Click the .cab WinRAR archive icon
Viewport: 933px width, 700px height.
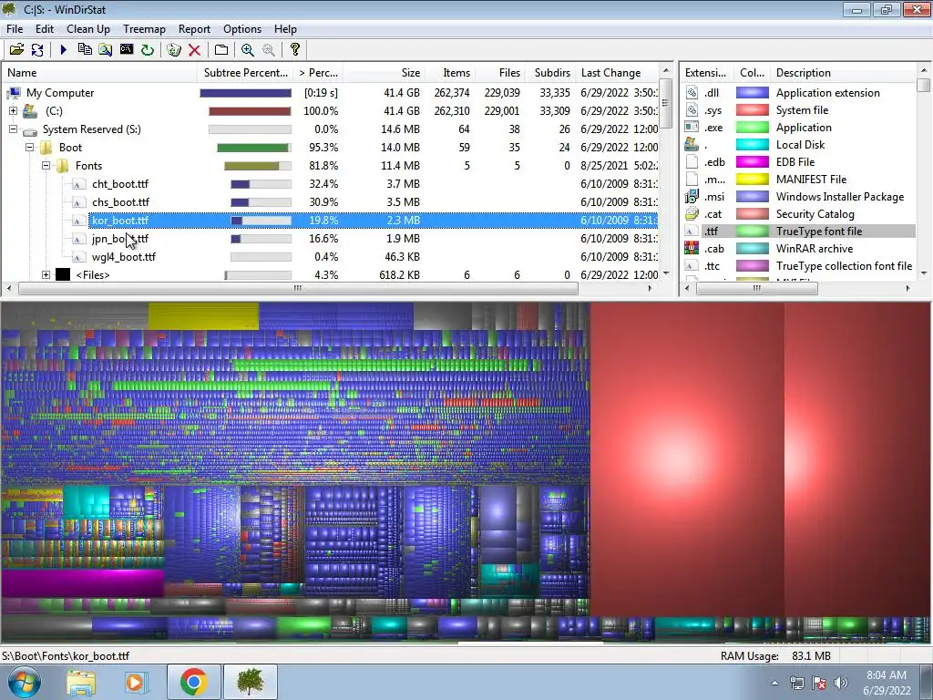click(692, 248)
